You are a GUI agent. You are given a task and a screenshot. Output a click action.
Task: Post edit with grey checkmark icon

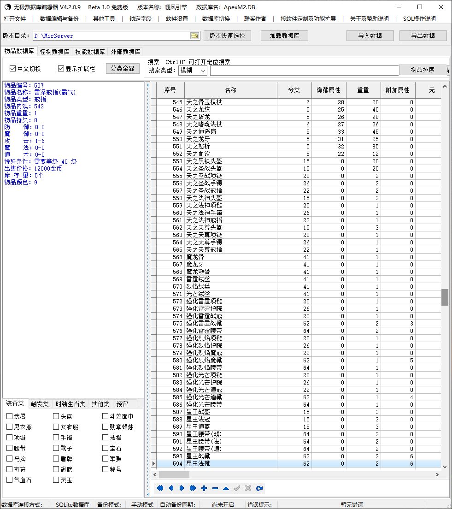tap(237, 488)
